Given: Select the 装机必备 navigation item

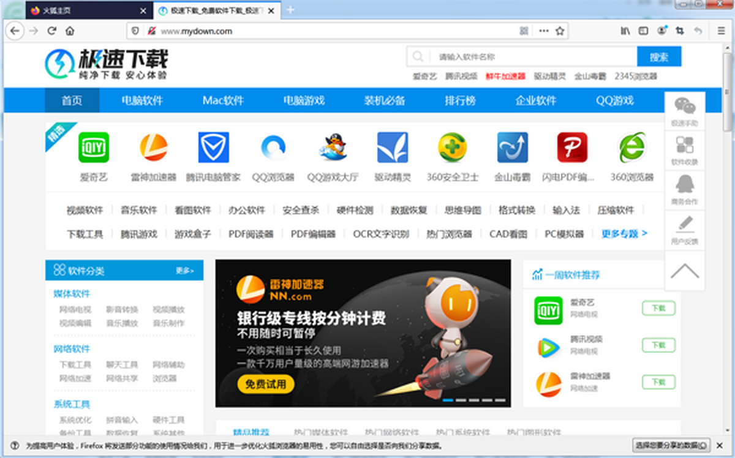Looking at the screenshot, I should [385, 100].
